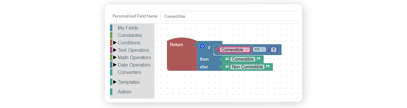The image size is (407, 108).
Task: Click the gear icon on the if block
Action: [202, 46]
